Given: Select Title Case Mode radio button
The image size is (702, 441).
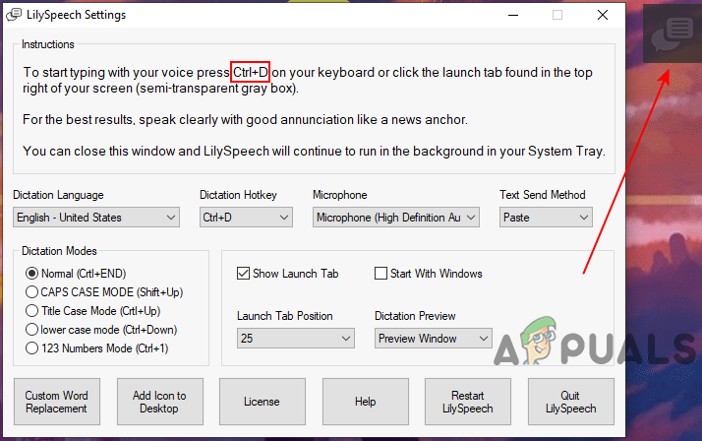Looking at the screenshot, I should pyautogui.click(x=31, y=311).
